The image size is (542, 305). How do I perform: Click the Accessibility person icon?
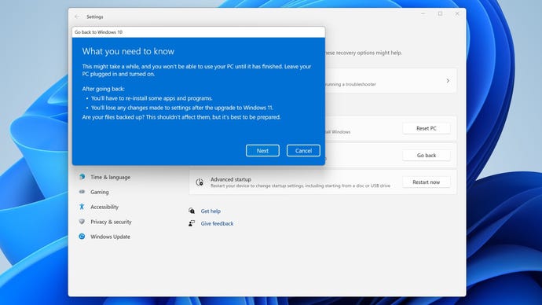(x=82, y=207)
